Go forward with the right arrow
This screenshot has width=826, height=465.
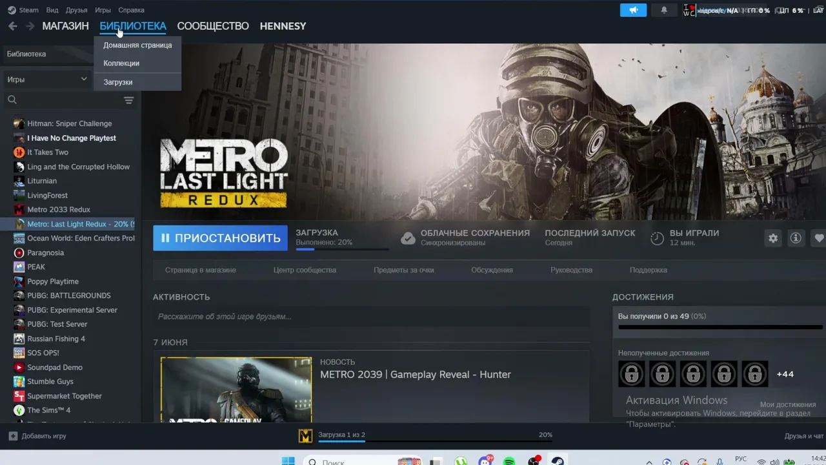[30, 26]
